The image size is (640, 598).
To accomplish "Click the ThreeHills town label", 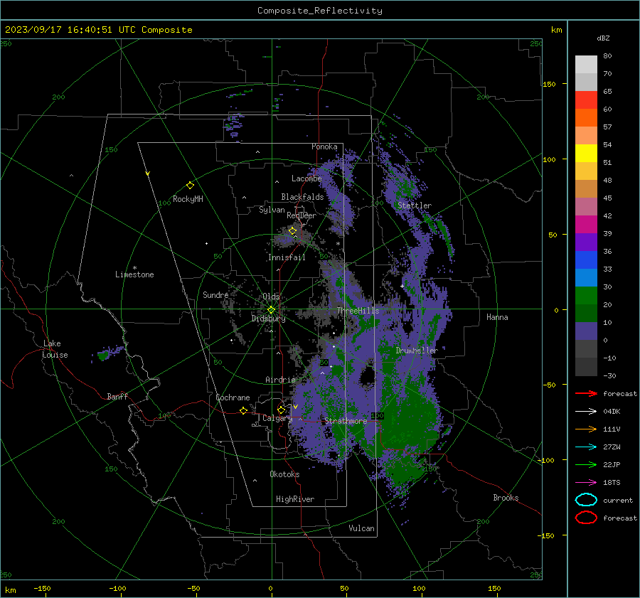I will point(358,311).
